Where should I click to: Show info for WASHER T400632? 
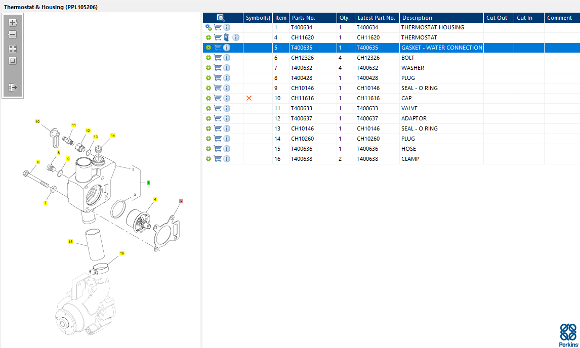(x=227, y=68)
